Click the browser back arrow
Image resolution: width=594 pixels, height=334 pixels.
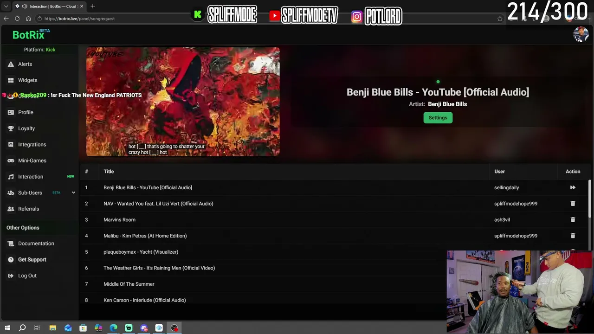[x=6, y=19]
